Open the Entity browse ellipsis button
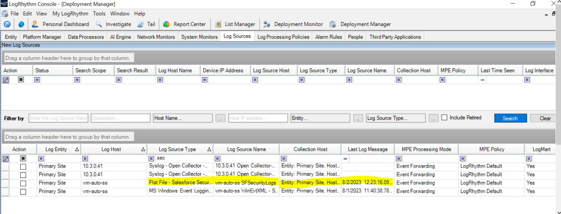 [358, 118]
